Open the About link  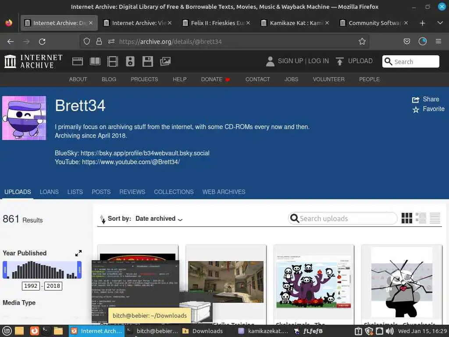click(x=78, y=79)
